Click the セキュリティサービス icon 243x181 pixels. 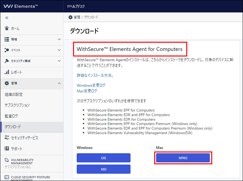pyautogui.click(x=7, y=137)
